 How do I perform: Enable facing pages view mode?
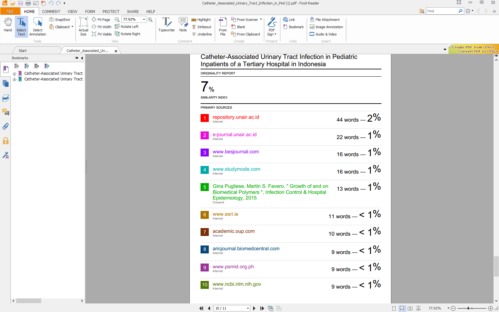point(410,308)
